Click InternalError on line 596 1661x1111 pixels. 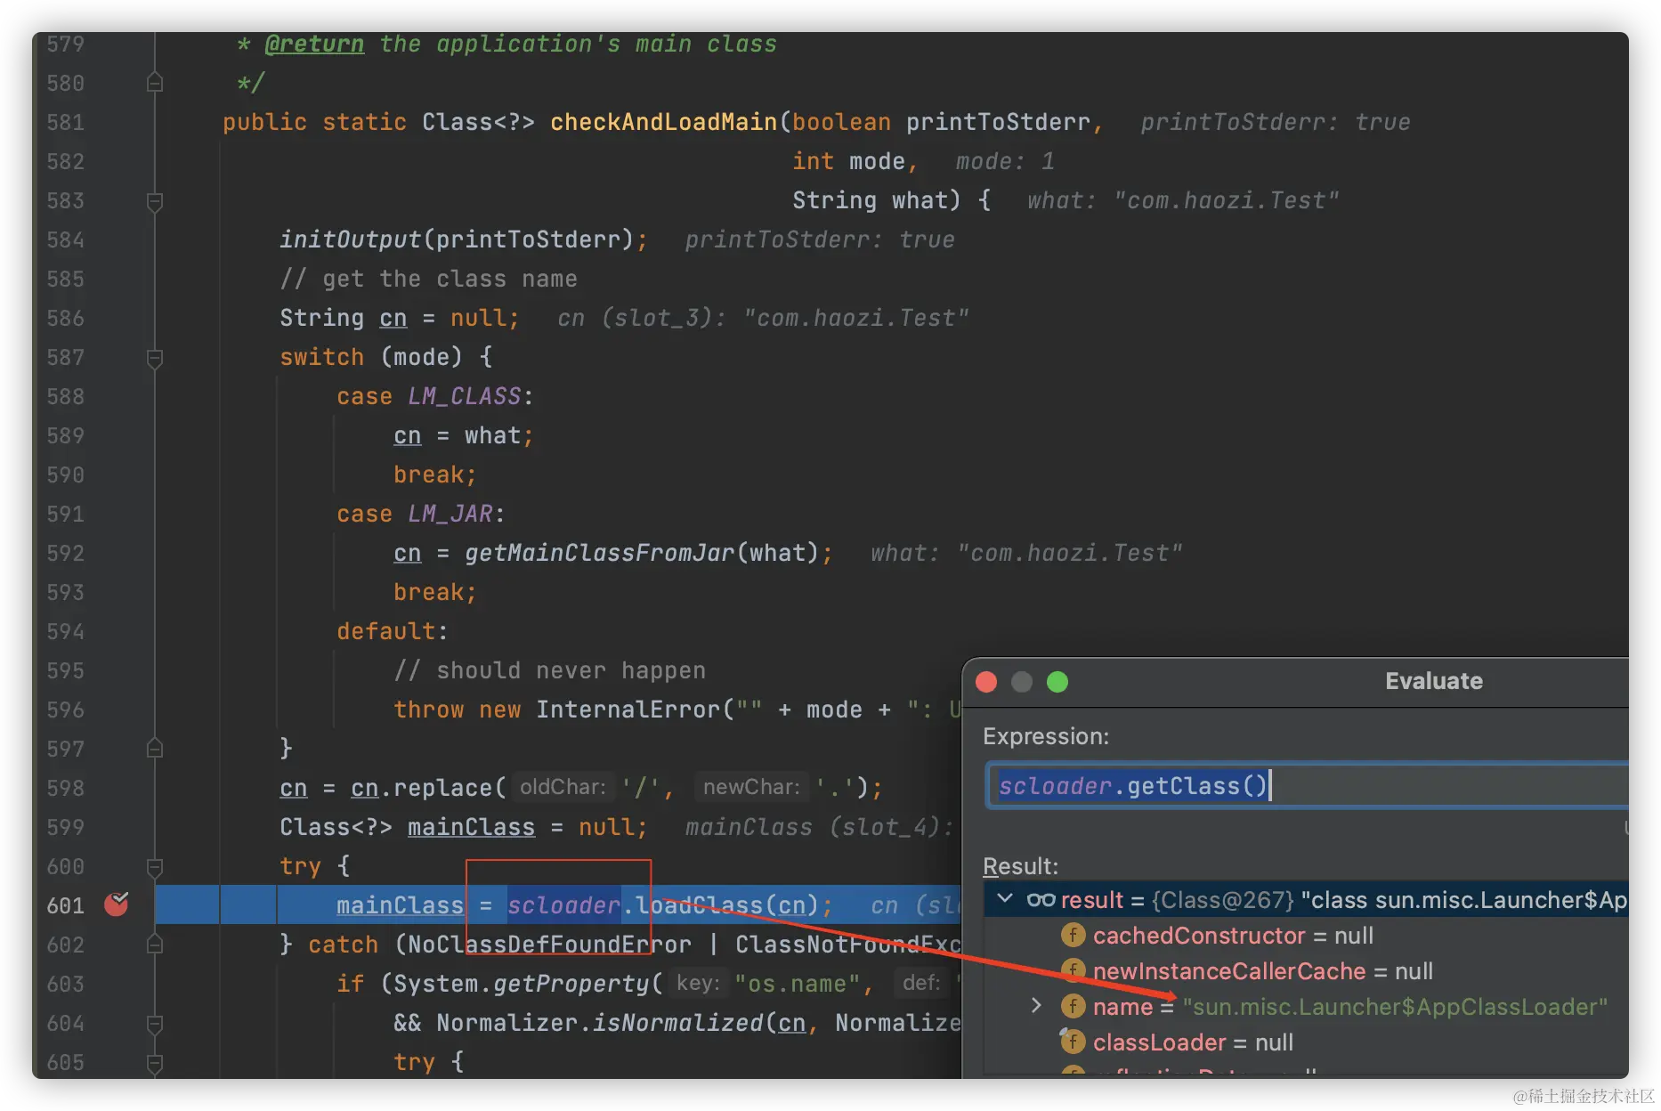tap(628, 710)
